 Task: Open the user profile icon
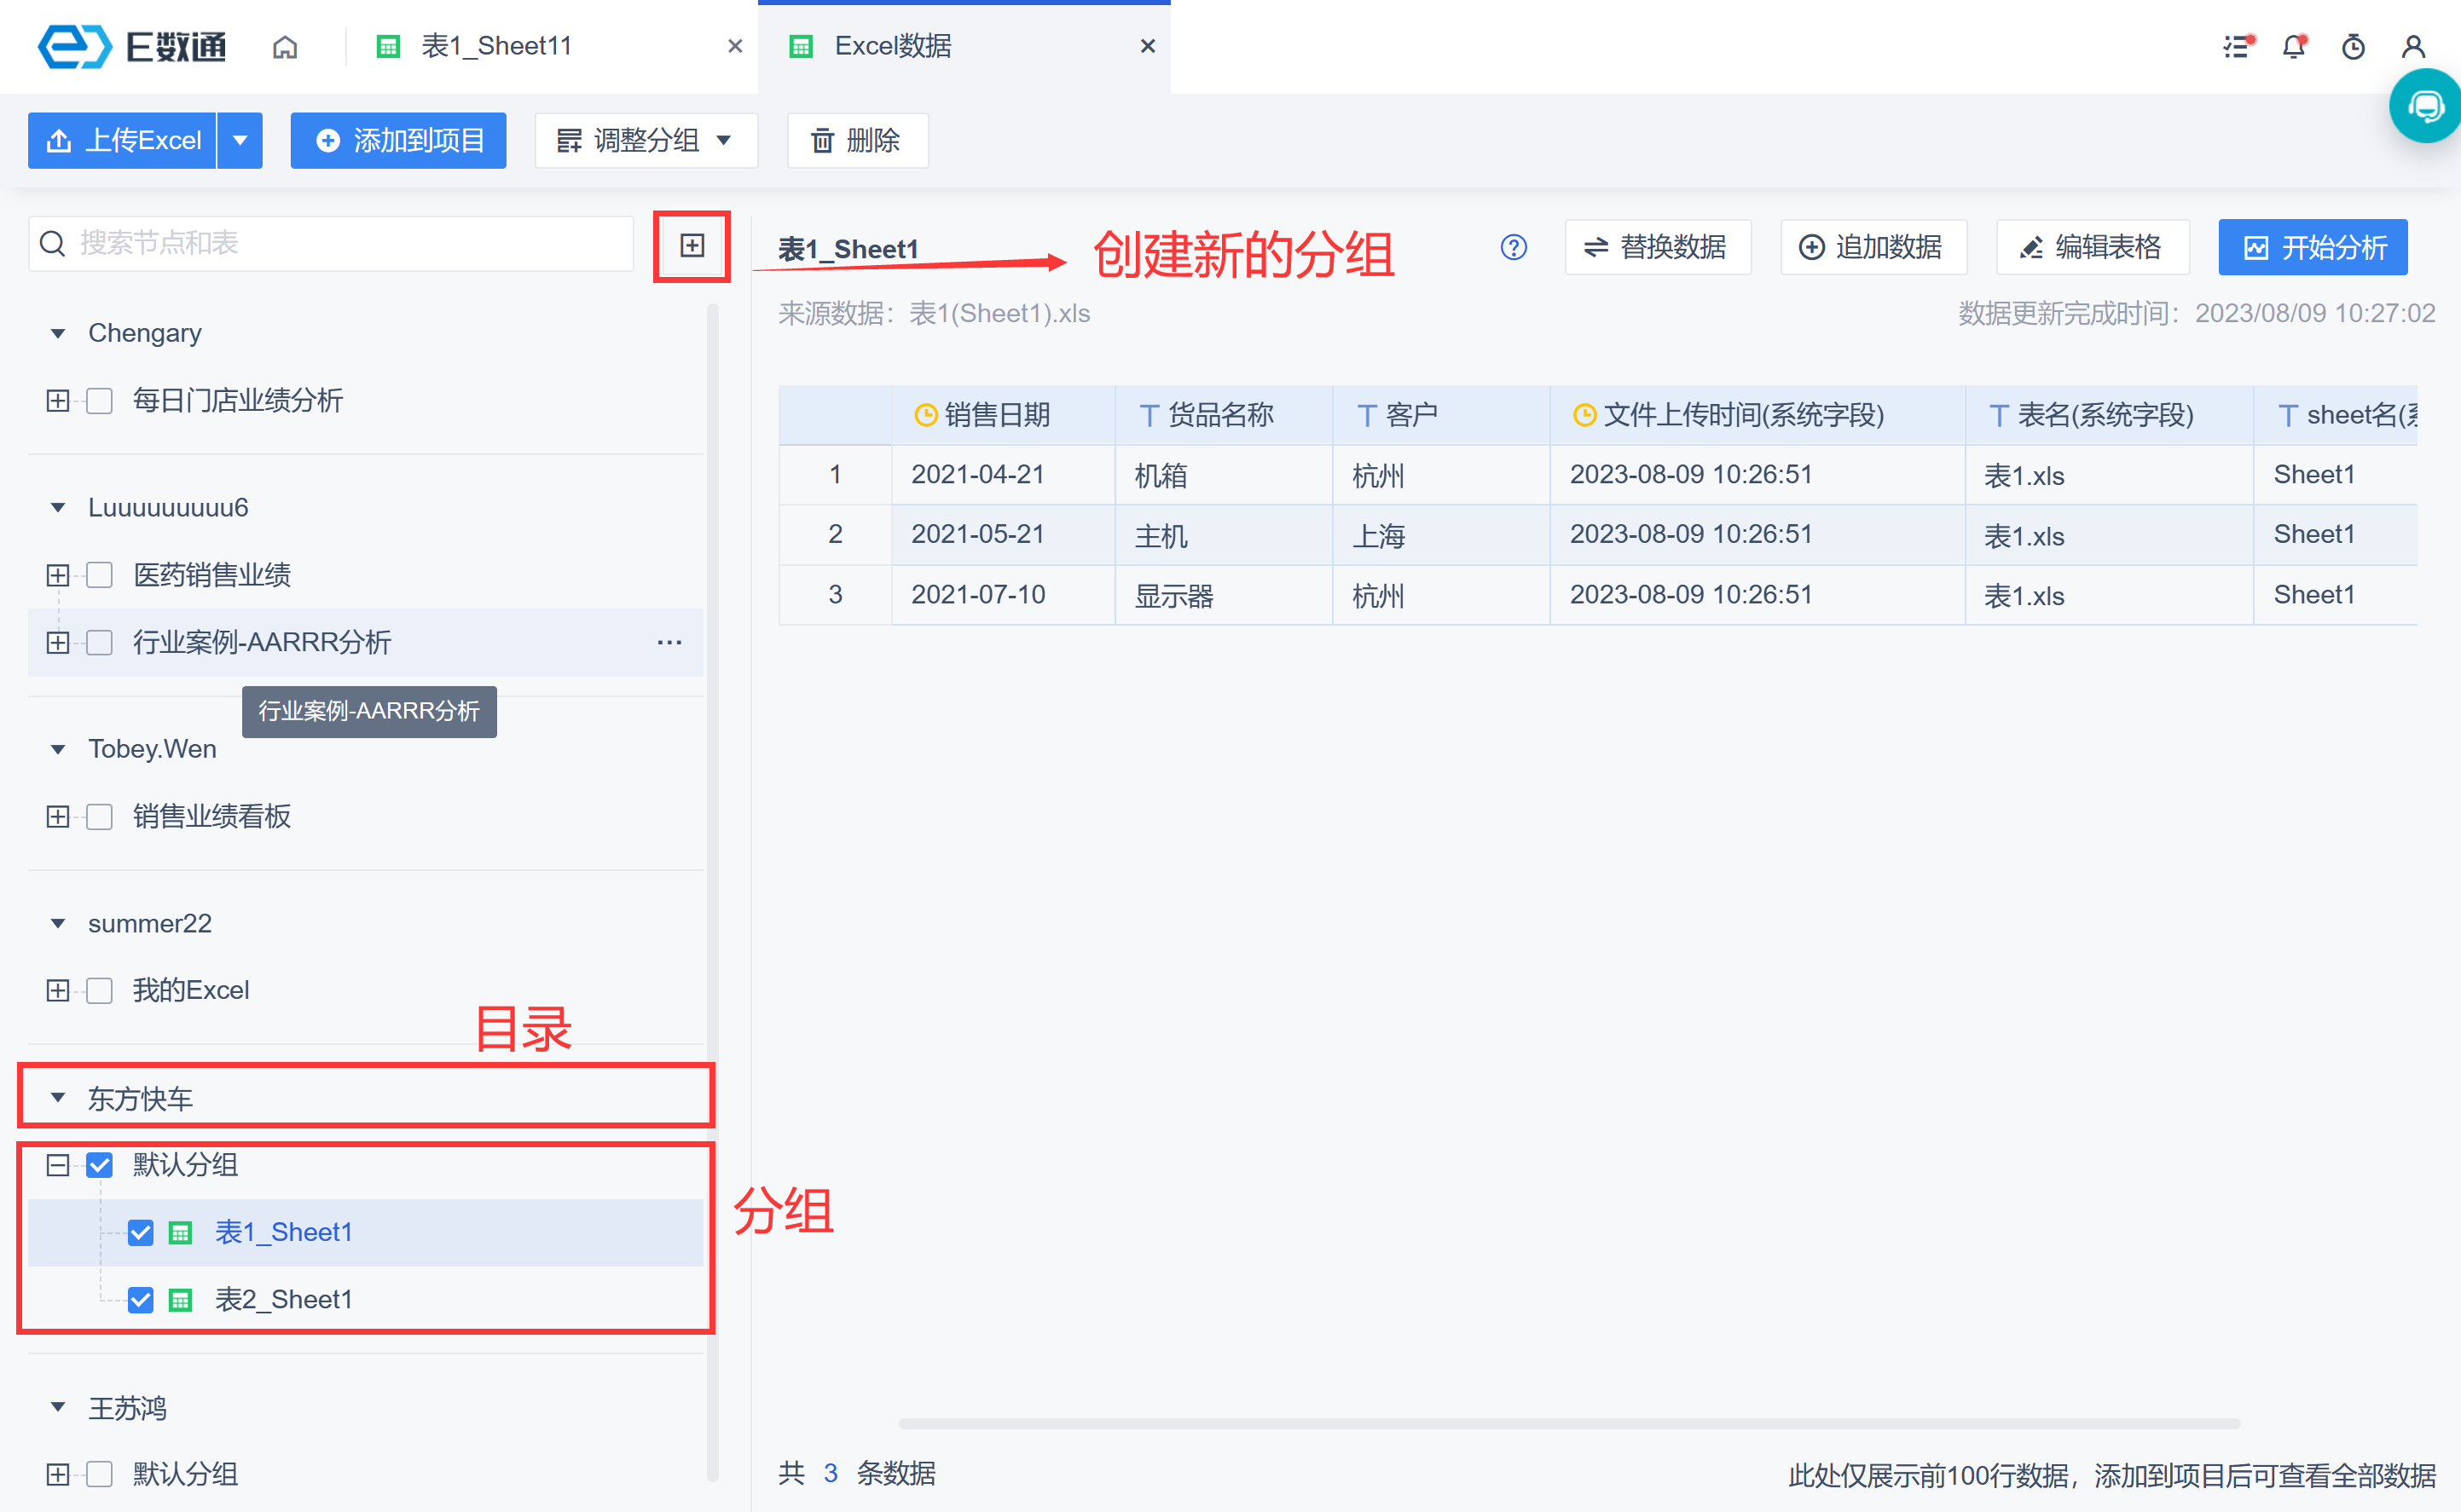pyautogui.click(x=2413, y=47)
